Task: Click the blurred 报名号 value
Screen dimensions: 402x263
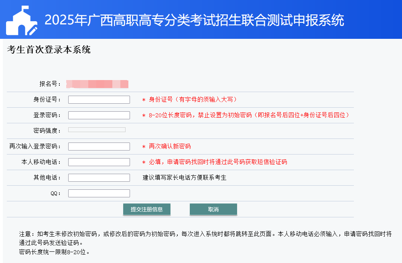Action: [97, 84]
